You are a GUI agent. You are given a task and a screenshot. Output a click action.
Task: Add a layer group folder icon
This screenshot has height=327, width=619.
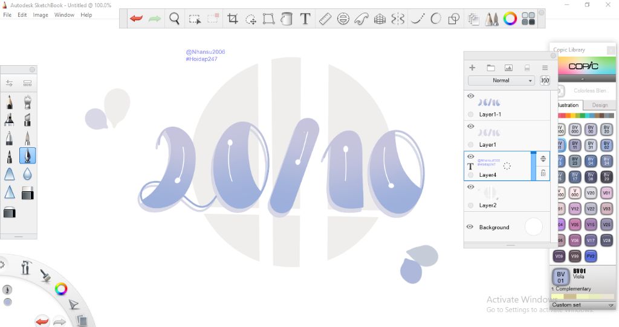(491, 68)
